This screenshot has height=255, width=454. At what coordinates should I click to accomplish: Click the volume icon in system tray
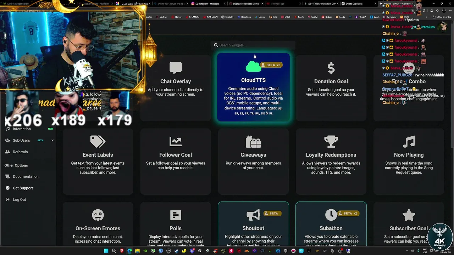coord(413,251)
